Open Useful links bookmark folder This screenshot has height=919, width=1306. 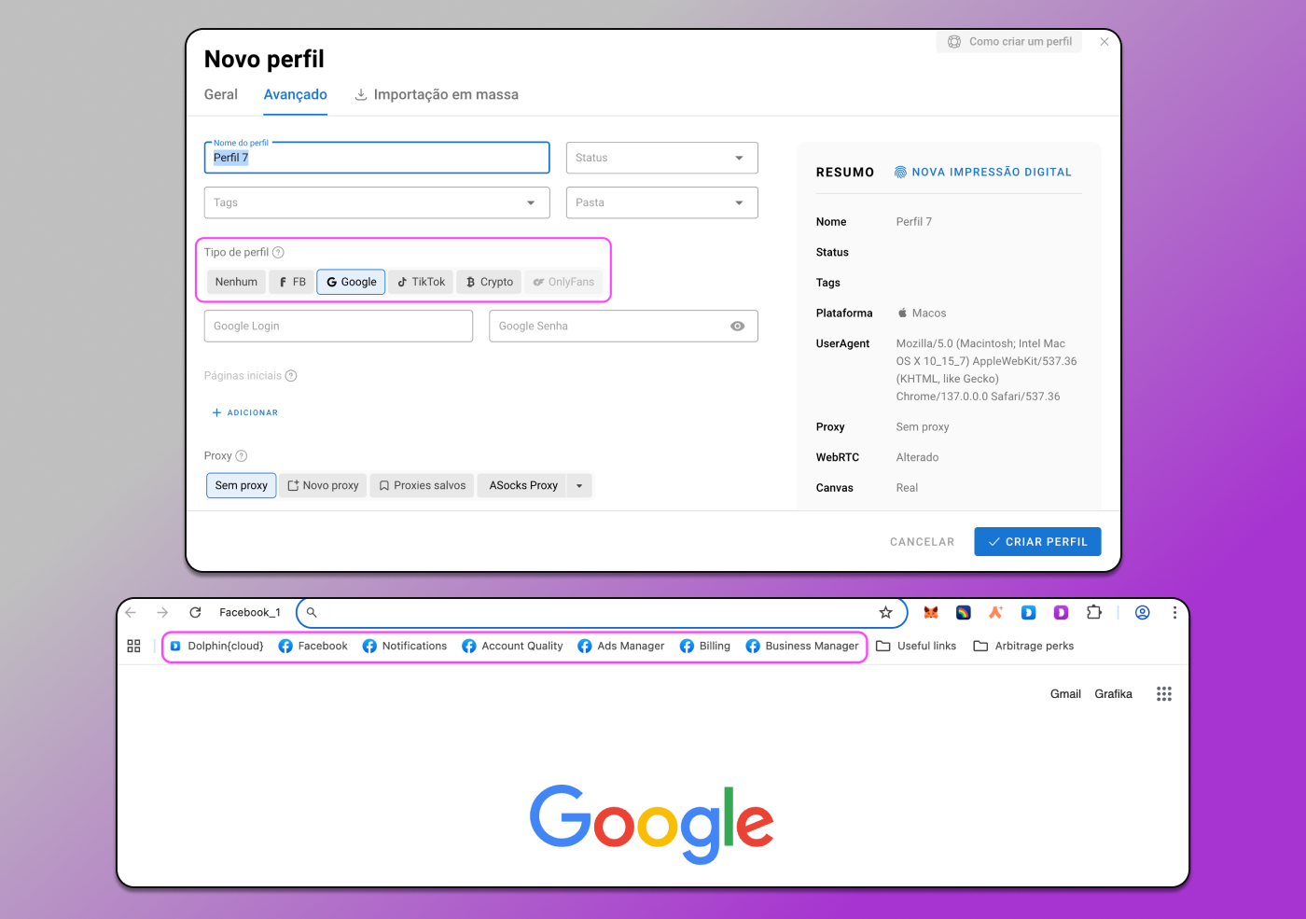coord(916,646)
